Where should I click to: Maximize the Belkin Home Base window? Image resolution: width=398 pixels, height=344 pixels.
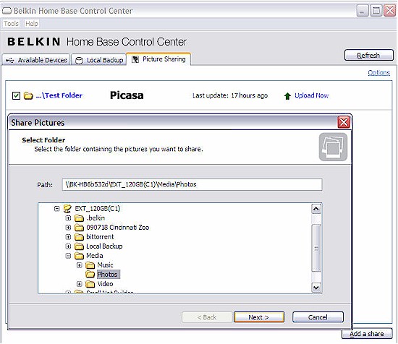[x=376, y=11]
